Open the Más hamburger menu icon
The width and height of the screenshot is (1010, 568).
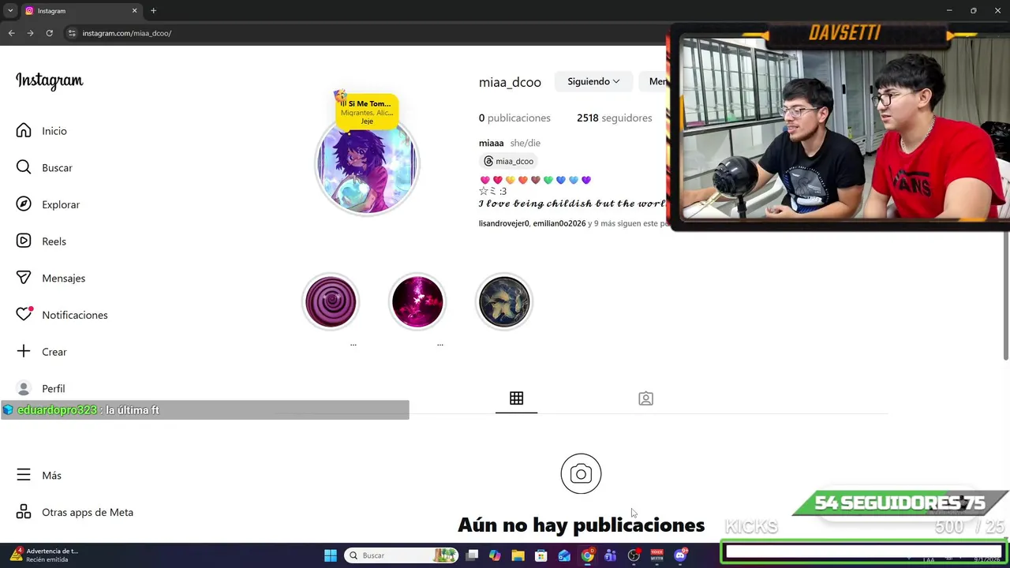pos(24,475)
